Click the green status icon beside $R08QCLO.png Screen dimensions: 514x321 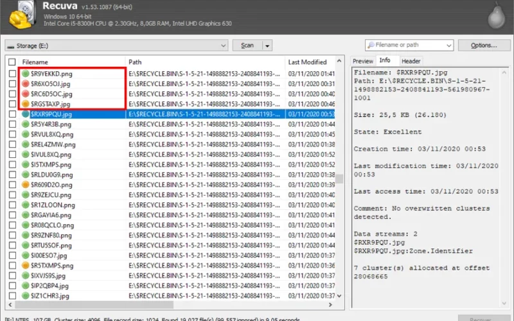coord(26,225)
